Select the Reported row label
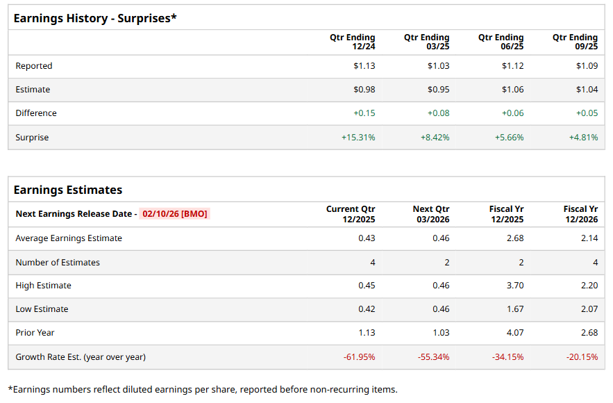The width and height of the screenshot is (613, 403). pos(34,66)
